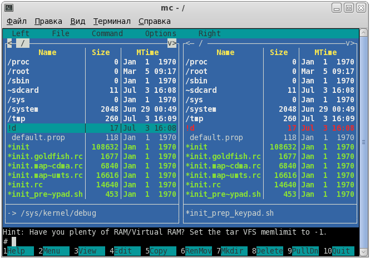370x258 pixels.
Task: Select default.prop in right panel
Action: point(270,137)
